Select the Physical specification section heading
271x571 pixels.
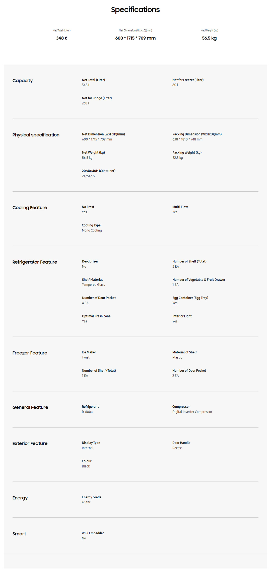tap(36, 135)
